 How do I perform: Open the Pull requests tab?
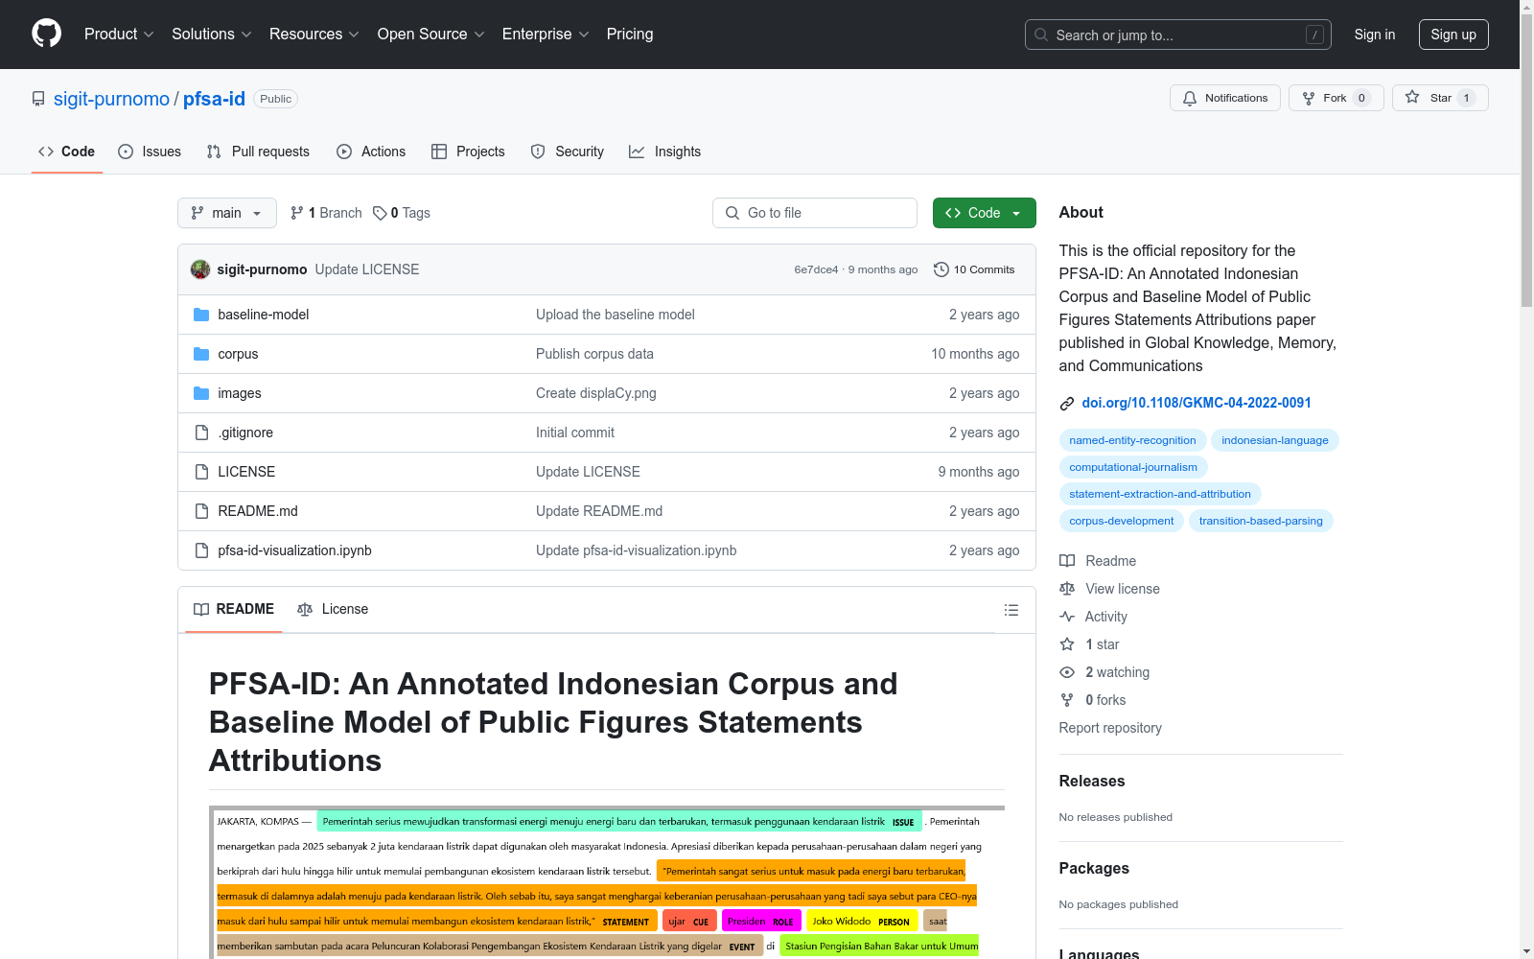pos(258,152)
